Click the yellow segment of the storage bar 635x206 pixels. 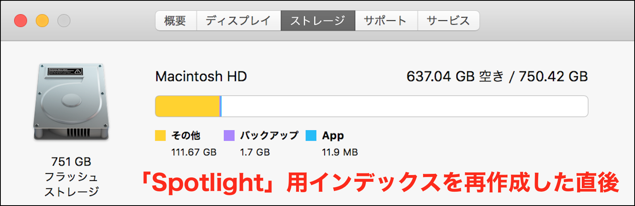(187, 106)
